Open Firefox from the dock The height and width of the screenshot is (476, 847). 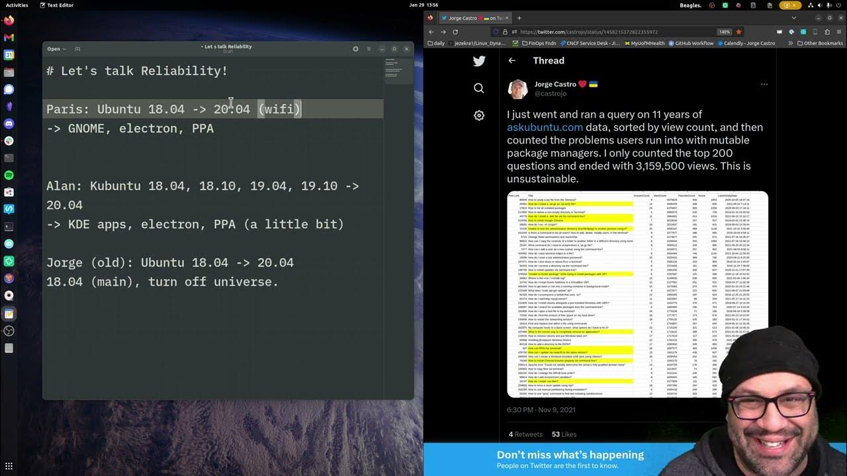pyautogui.click(x=9, y=20)
